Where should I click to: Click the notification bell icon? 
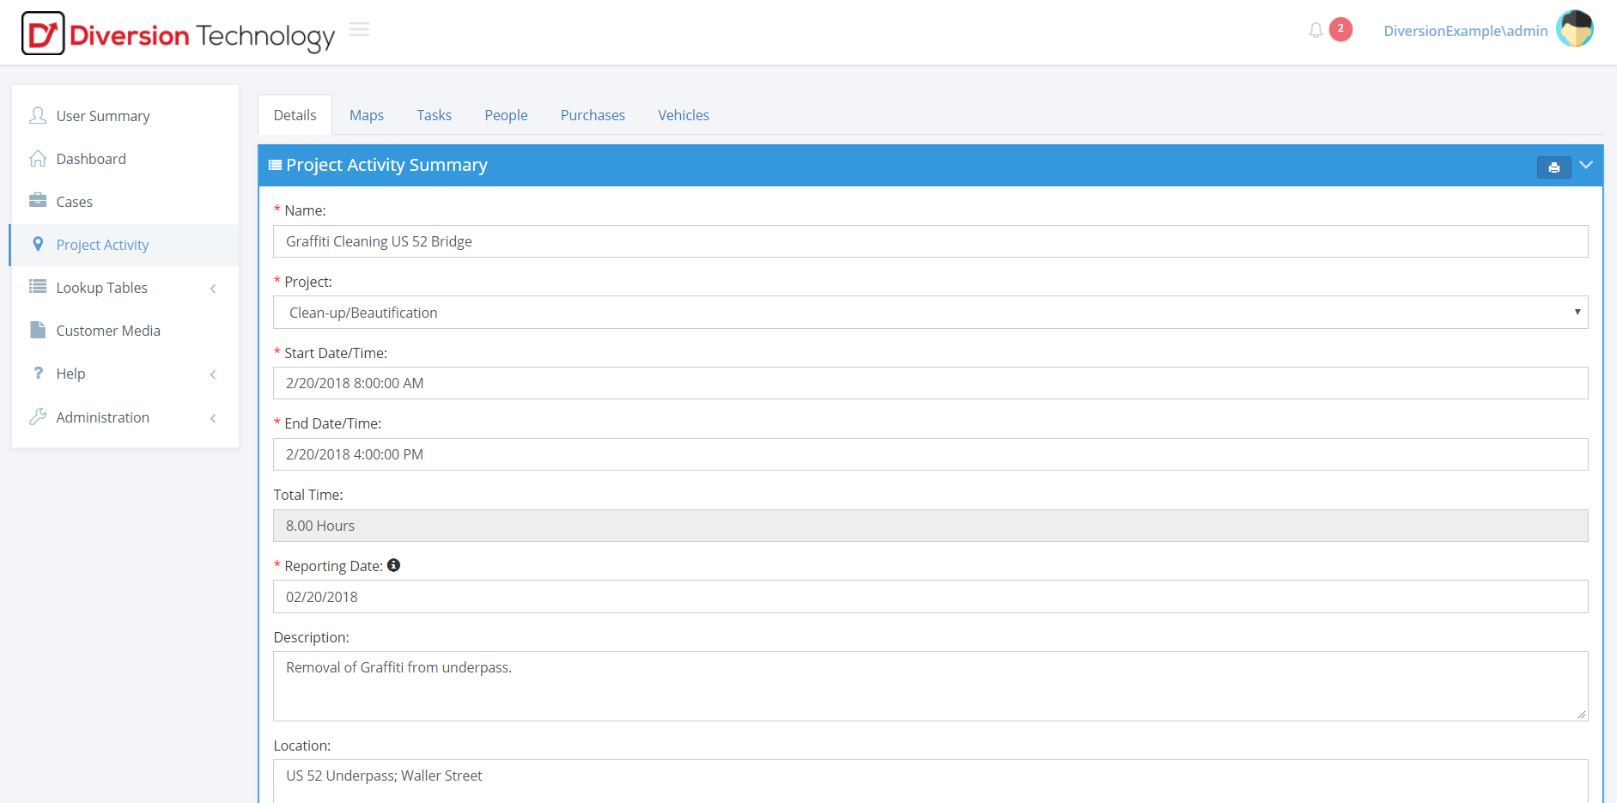pyautogui.click(x=1316, y=31)
